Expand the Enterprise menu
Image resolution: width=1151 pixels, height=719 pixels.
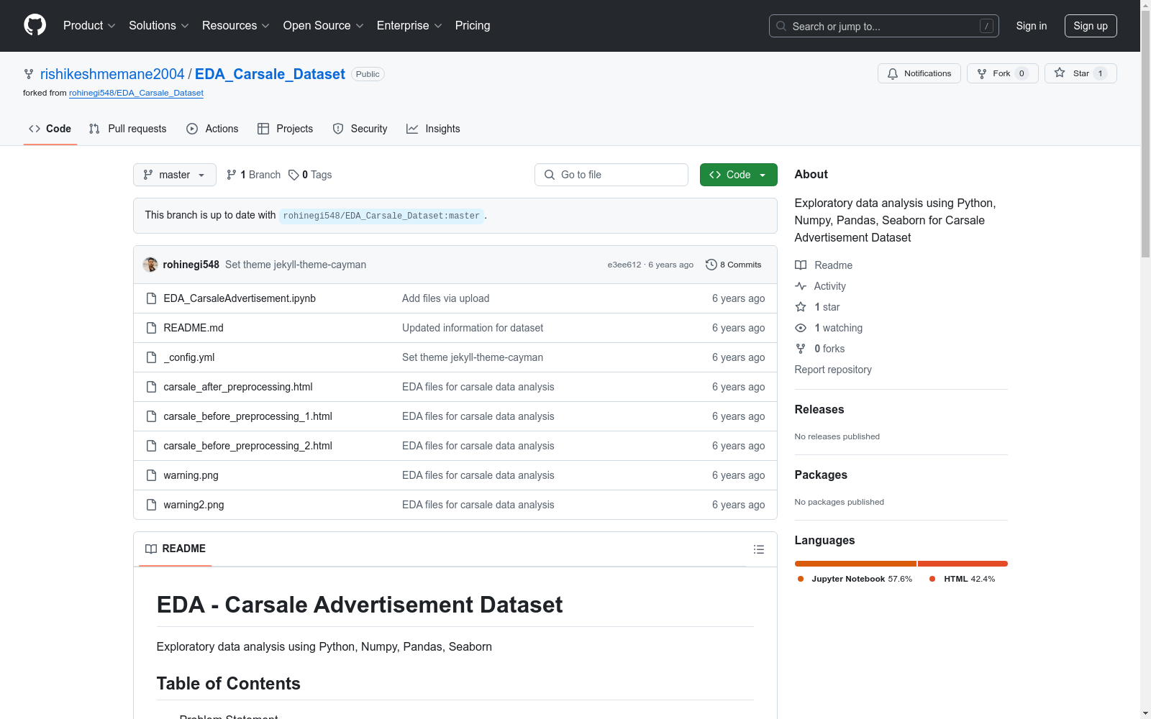(x=409, y=26)
